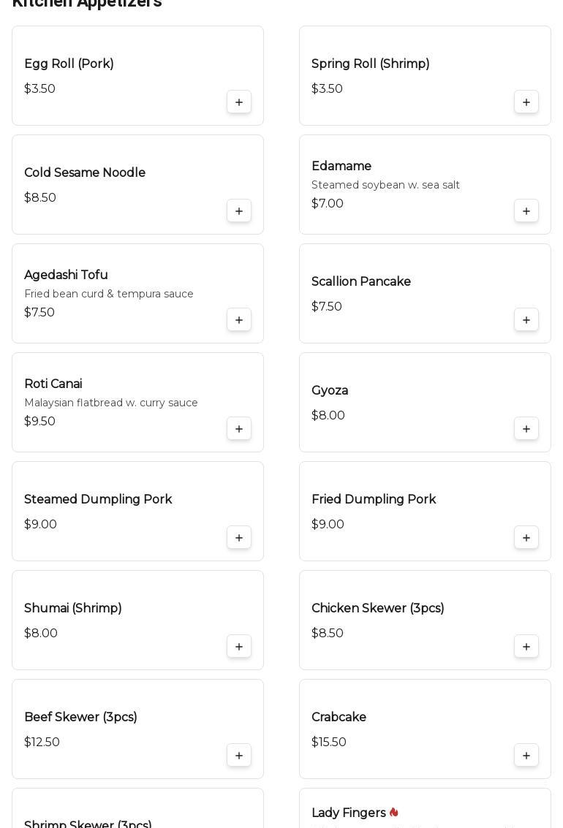Open the Roti Canai item title
The image size is (563, 828).
[x=53, y=384]
